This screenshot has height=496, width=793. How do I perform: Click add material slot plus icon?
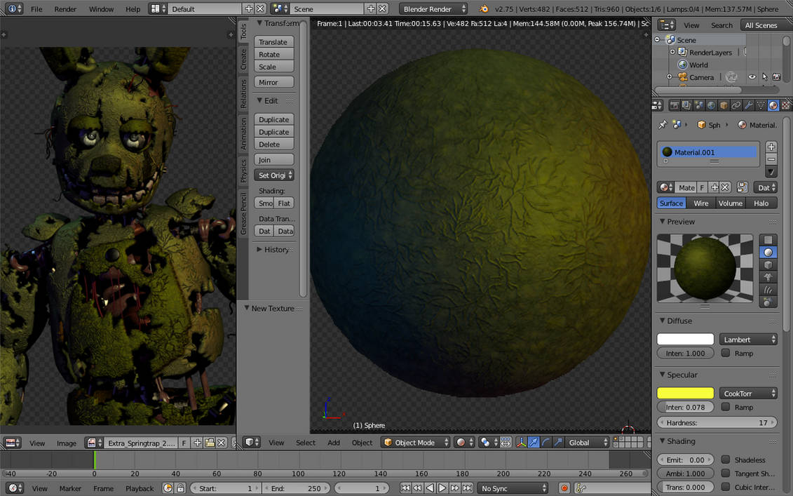(x=771, y=147)
